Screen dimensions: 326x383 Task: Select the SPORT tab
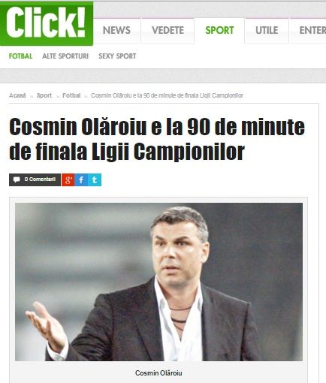pos(219,30)
